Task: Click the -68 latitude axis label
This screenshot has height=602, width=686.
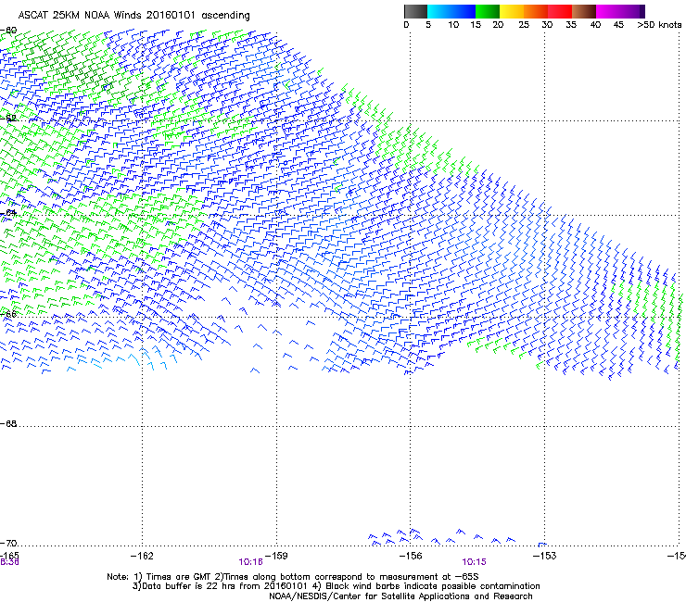Action: tap(8, 424)
